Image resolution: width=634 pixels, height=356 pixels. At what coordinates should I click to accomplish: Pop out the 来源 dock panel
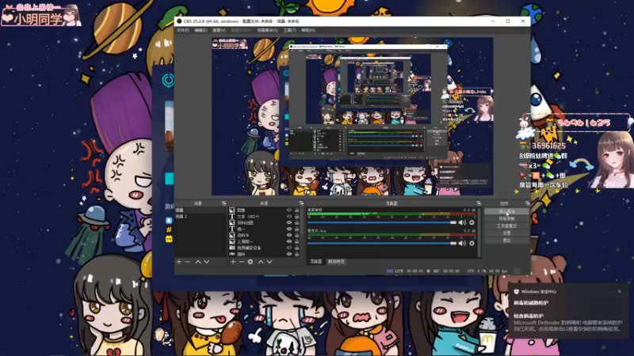301,203
